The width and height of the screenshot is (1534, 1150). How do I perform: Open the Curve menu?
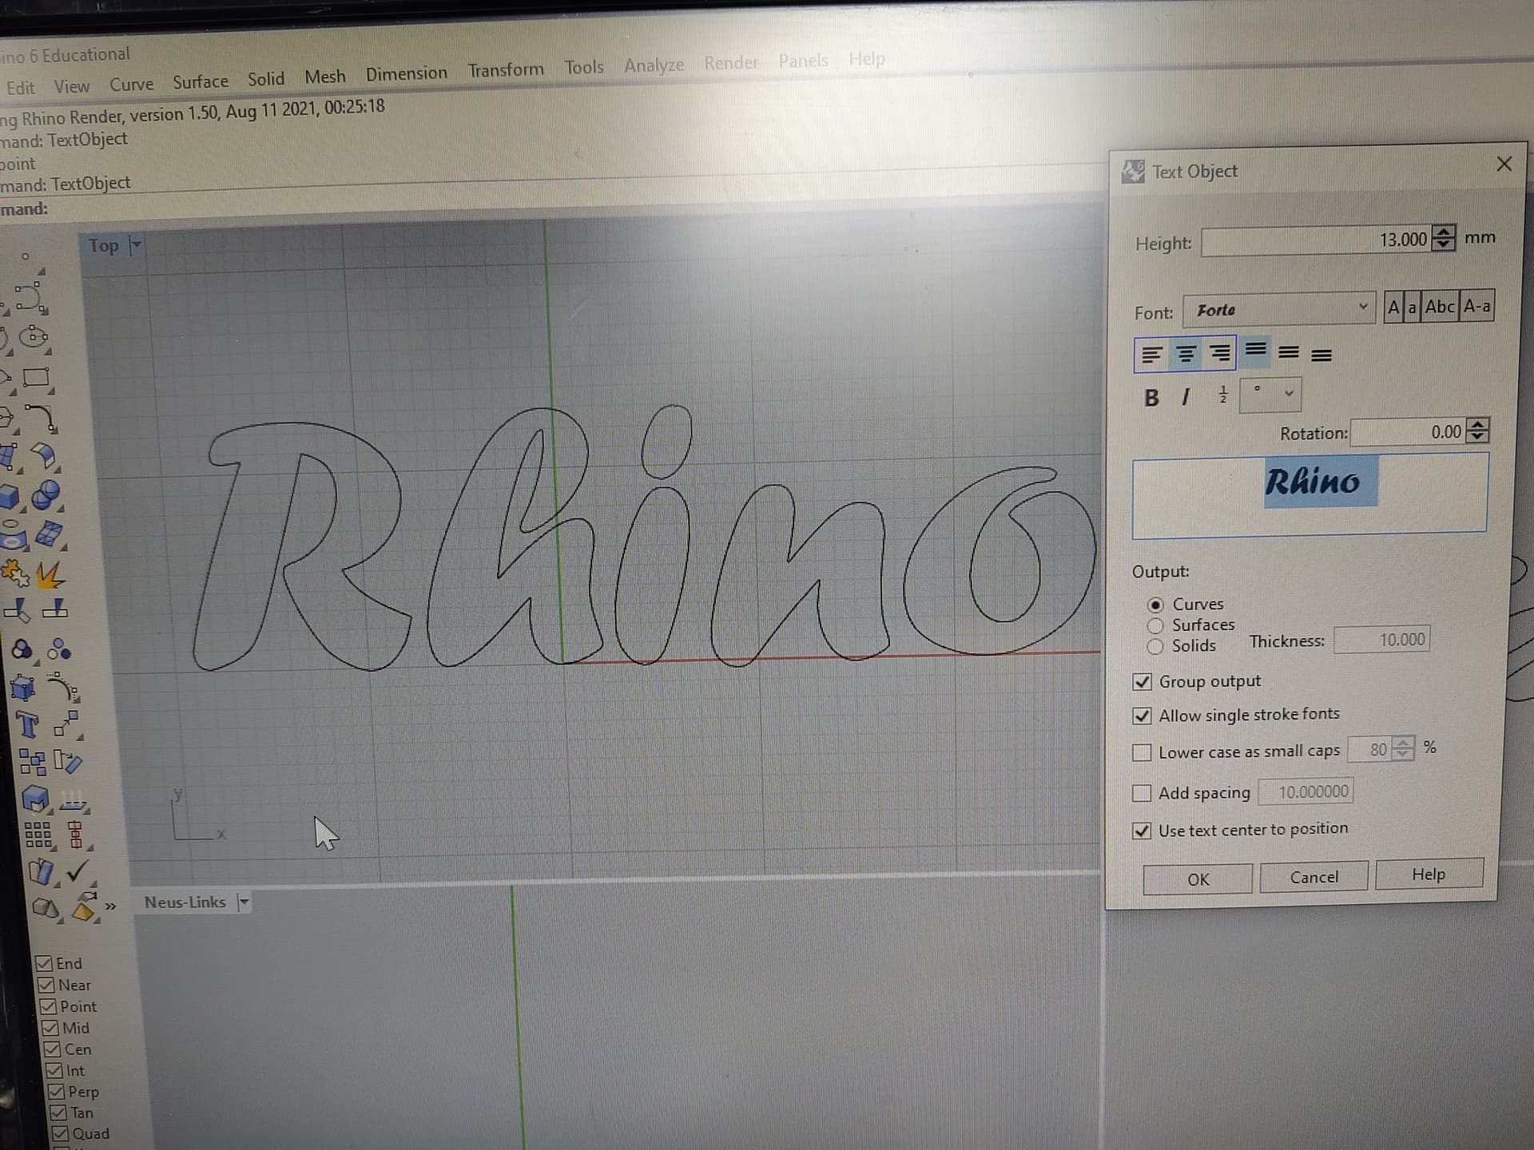coord(131,85)
